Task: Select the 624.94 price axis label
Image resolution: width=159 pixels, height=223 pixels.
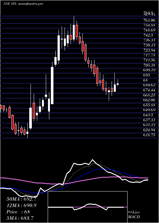Action: point(149,130)
